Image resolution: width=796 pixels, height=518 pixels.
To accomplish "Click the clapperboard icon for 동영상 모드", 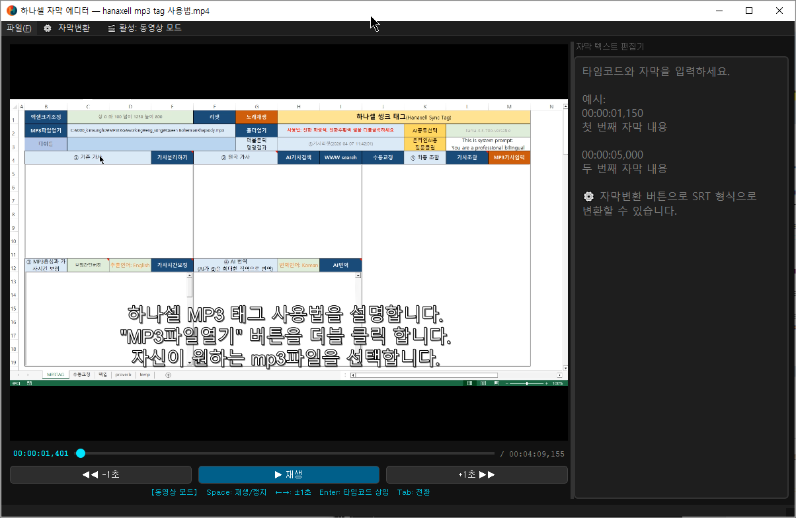I will (x=112, y=28).
